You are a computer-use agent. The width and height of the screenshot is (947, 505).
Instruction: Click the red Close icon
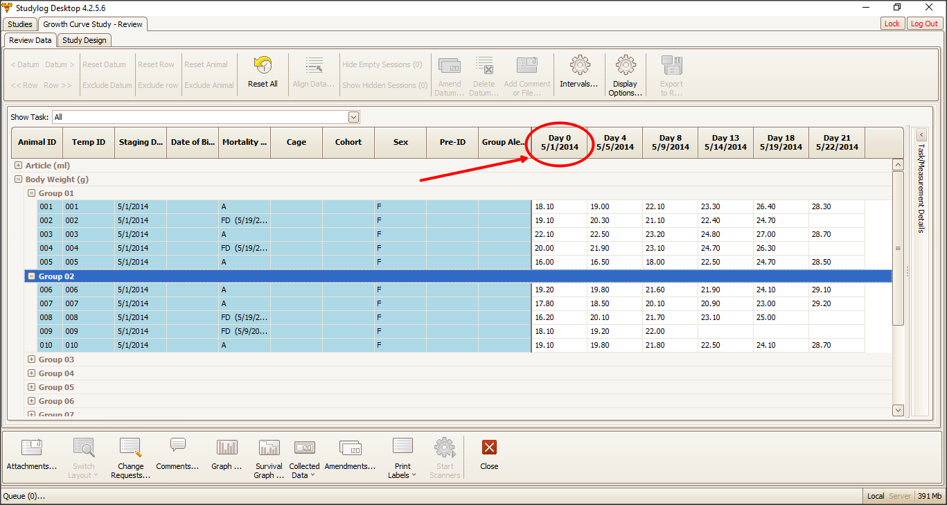pos(489,448)
